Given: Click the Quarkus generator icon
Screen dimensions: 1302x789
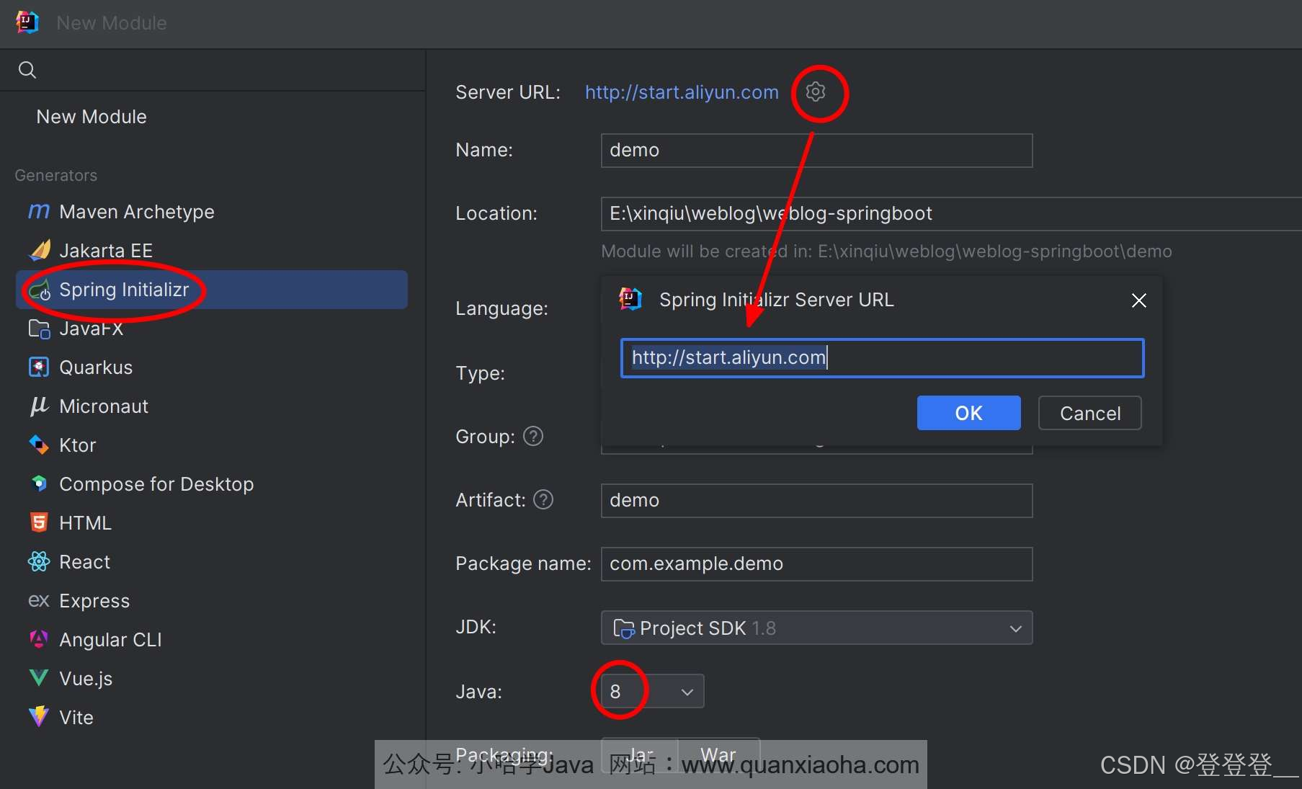Looking at the screenshot, I should click(x=39, y=367).
